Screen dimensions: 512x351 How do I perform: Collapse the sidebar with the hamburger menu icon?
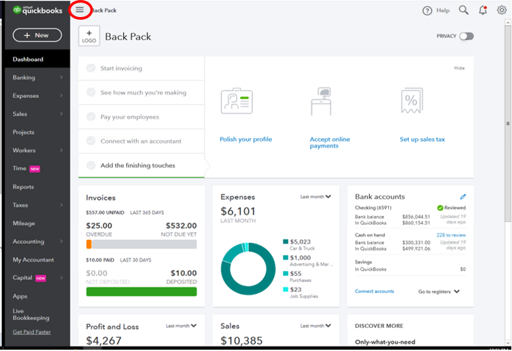[x=80, y=10]
